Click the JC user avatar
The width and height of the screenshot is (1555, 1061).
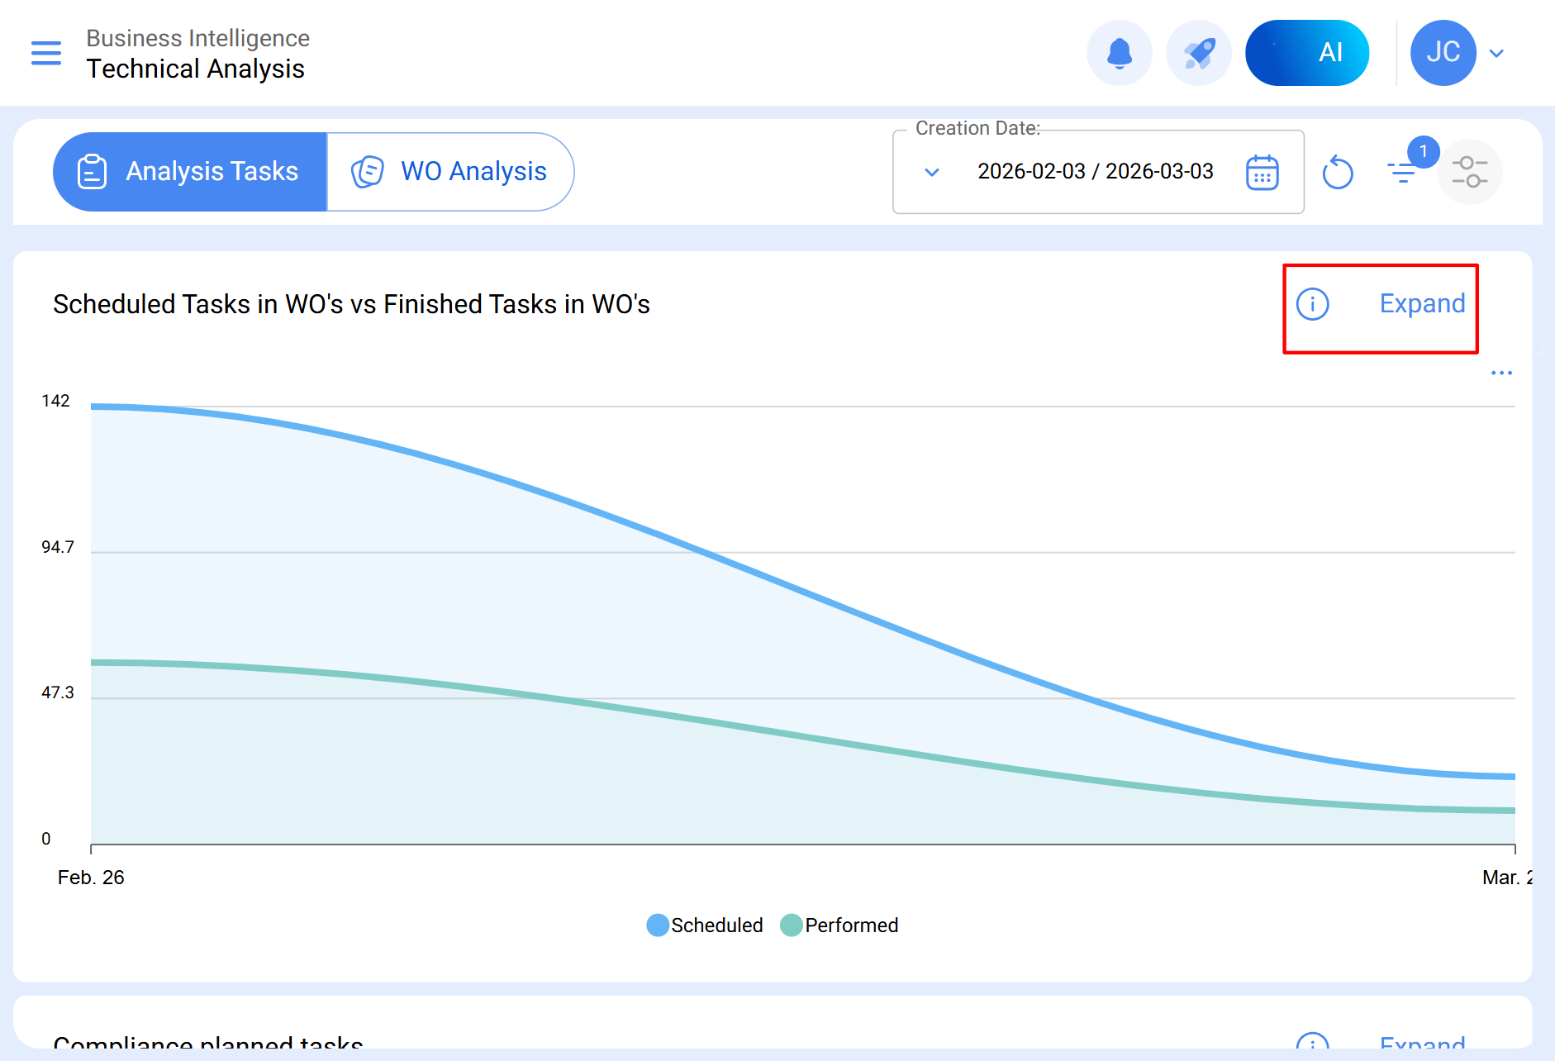point(1443,53)
